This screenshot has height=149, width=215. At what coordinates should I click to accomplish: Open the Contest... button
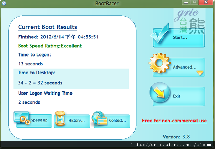[112, 121]
